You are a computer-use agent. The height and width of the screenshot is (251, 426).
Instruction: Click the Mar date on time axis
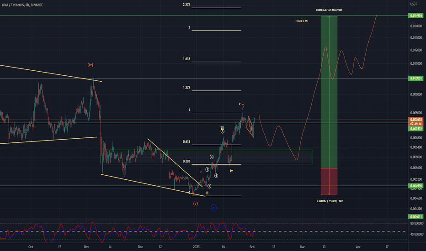click(302, 246)
